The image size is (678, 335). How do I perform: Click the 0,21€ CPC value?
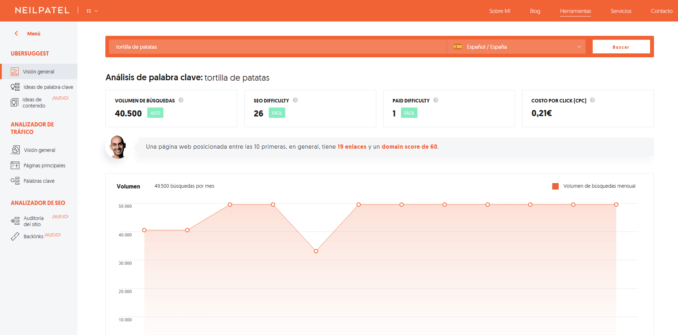click(x=541, y=113)
